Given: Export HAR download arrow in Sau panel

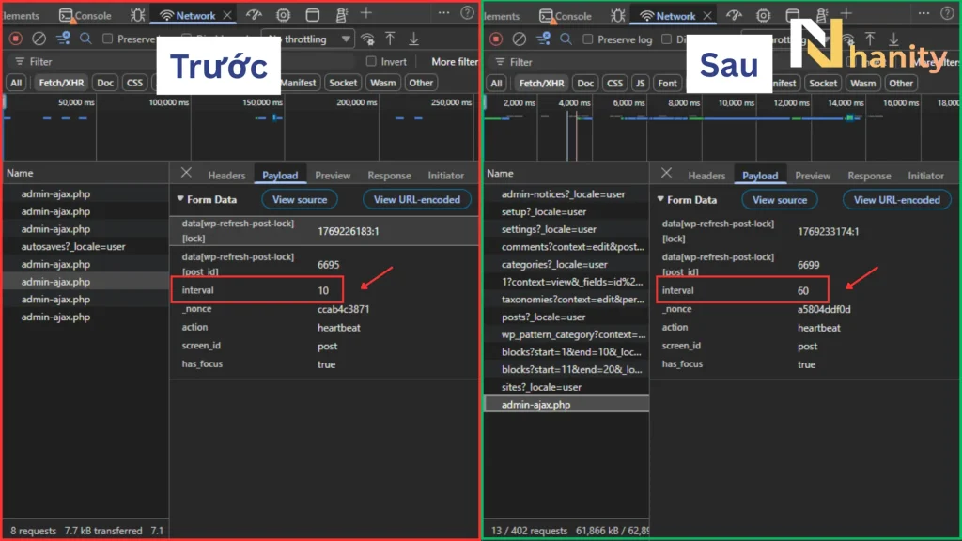Looking at the screenshot, I should 894,39.
